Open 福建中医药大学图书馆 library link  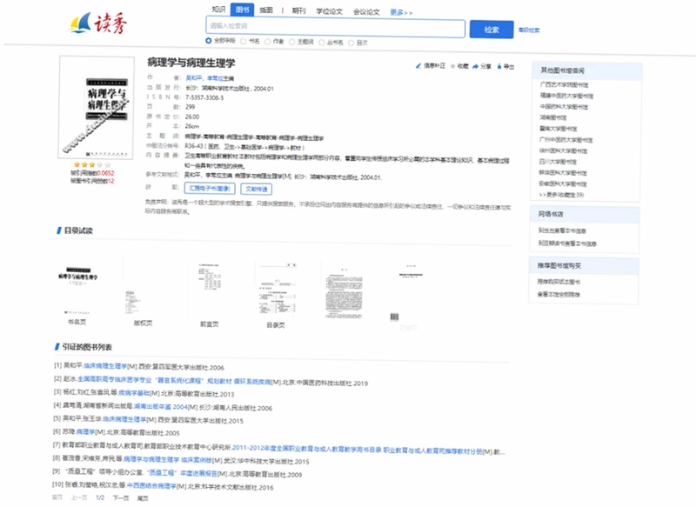tap(566, 96)
